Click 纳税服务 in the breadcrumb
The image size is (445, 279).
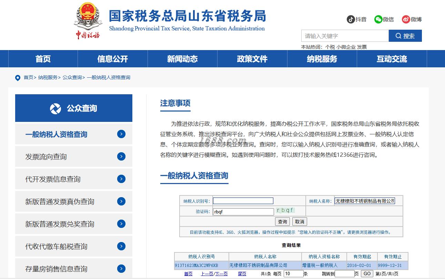(x=48, y=77)
